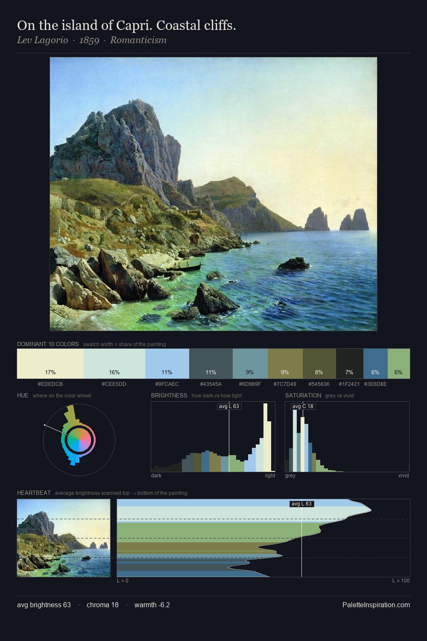The width and height of the screenshot is (427, 641).
Task: Click the 'how dark vs how light' caption
Action: 217,395
